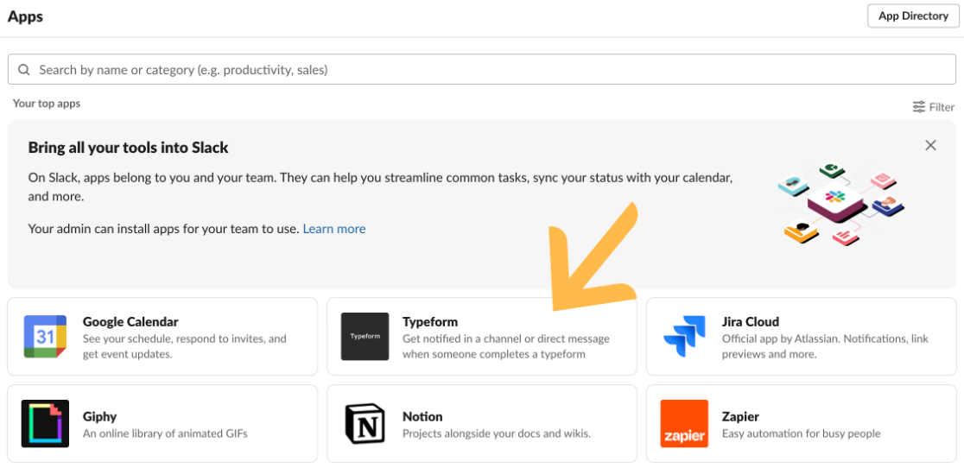Click the Filter sliders icon
Viewport: 964px width, 468px height.
tap(919, 107)
